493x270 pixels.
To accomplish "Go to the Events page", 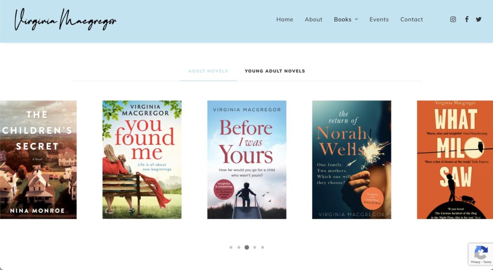I will click(379, 19).
